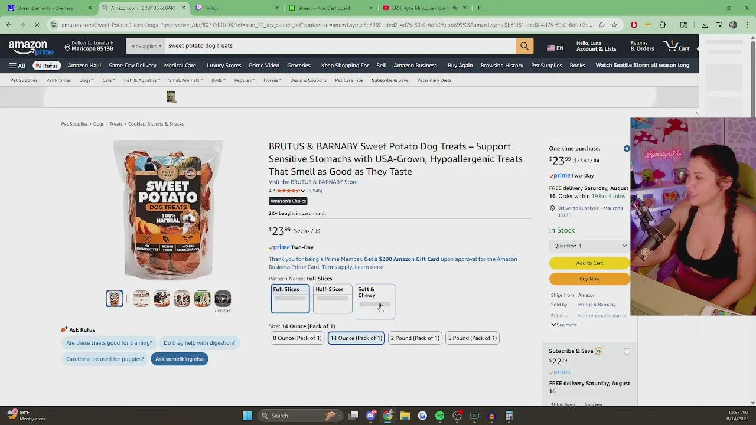The height and width of the screenshot is (425, 756).
Task: Open the Quantity dropdown
Action: point(589,246)
